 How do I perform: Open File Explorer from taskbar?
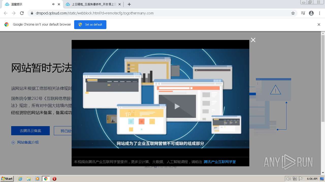29,179
